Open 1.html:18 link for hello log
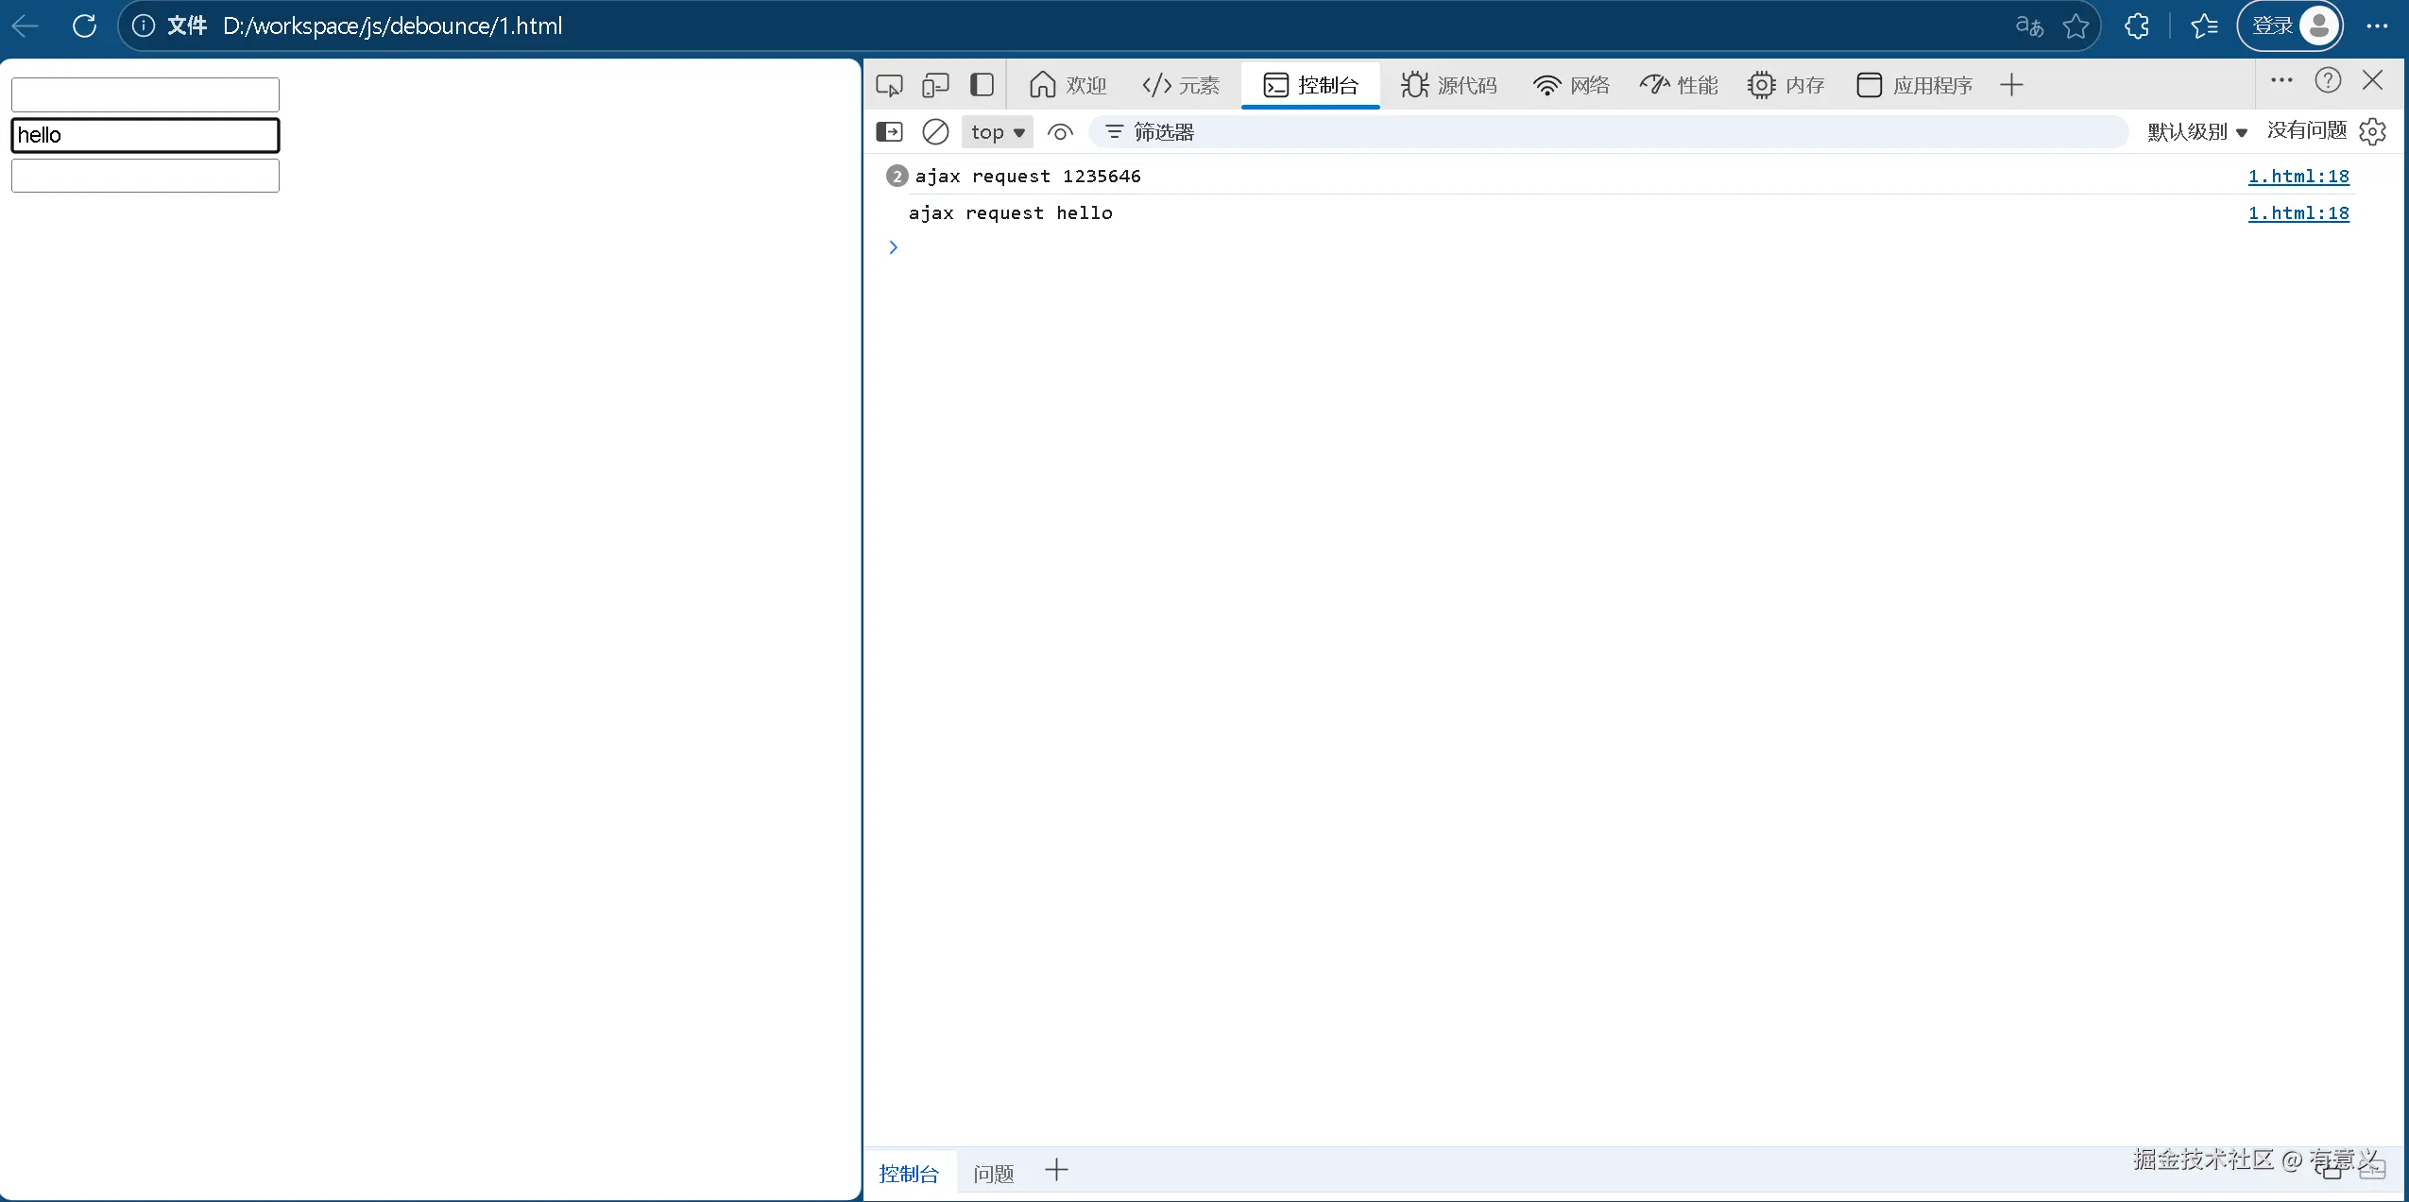This screenshot has height=1202, width=2409. tap(2298, 213)
